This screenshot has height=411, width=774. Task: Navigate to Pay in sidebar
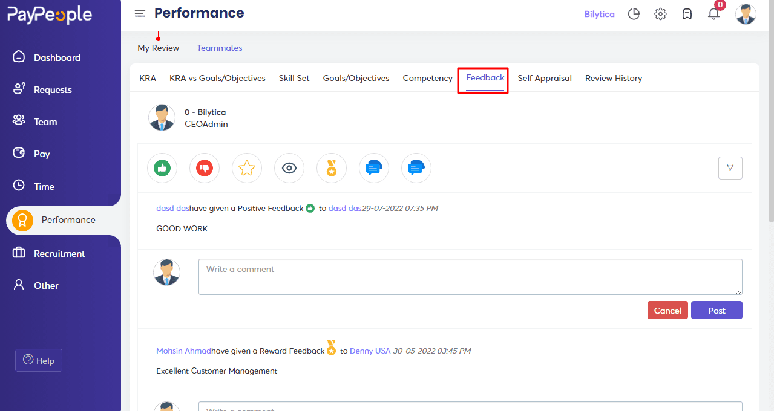point(42,154)
